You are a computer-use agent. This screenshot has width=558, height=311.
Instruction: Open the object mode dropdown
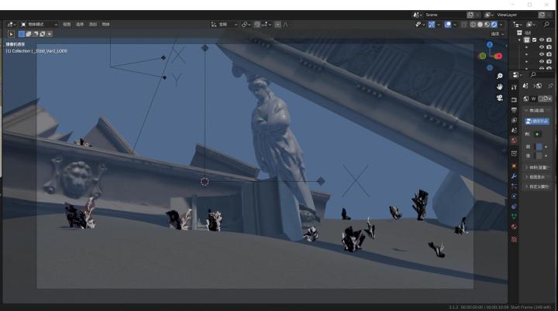[39, 24]
